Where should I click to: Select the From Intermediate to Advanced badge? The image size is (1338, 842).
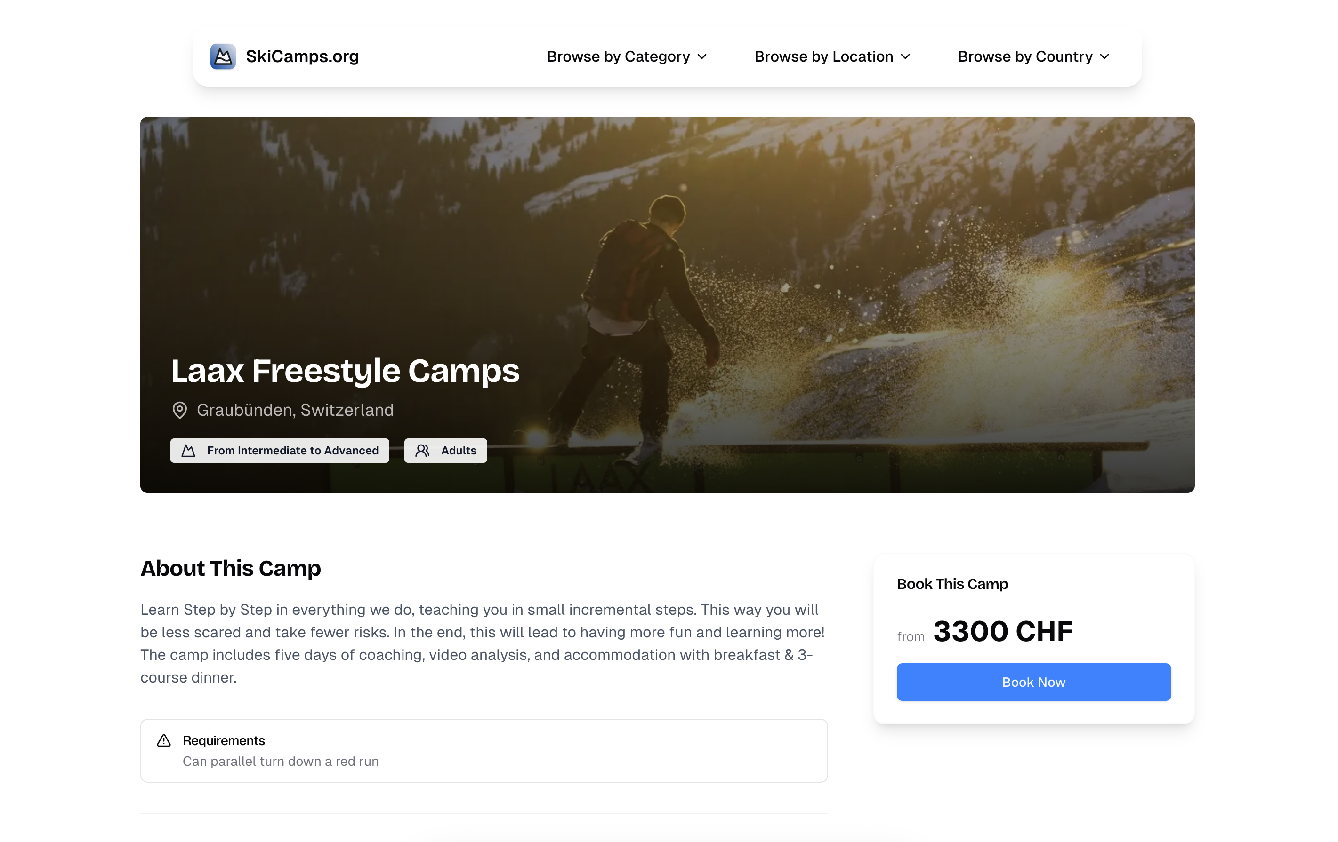280,451
